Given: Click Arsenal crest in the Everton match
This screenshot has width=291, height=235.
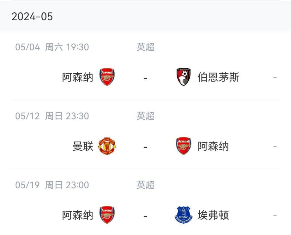Looking at the screenshot, I should click(x=107, y=215).
